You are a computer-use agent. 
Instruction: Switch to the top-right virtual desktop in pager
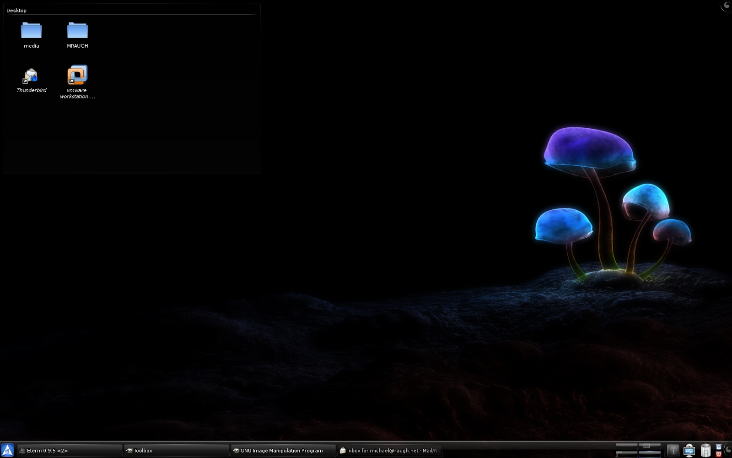(650, 447)
